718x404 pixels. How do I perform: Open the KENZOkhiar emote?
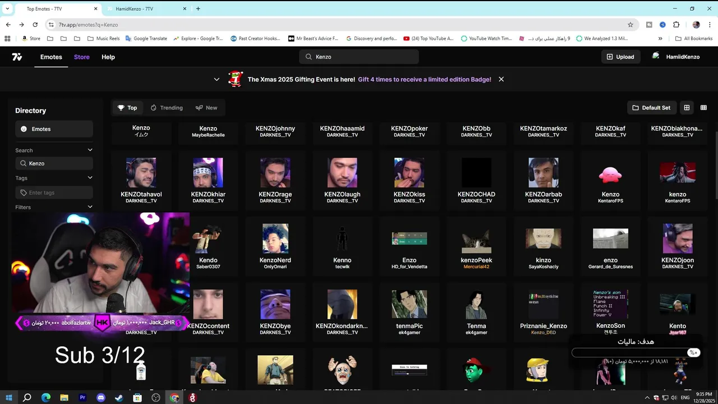click(208, 181)
